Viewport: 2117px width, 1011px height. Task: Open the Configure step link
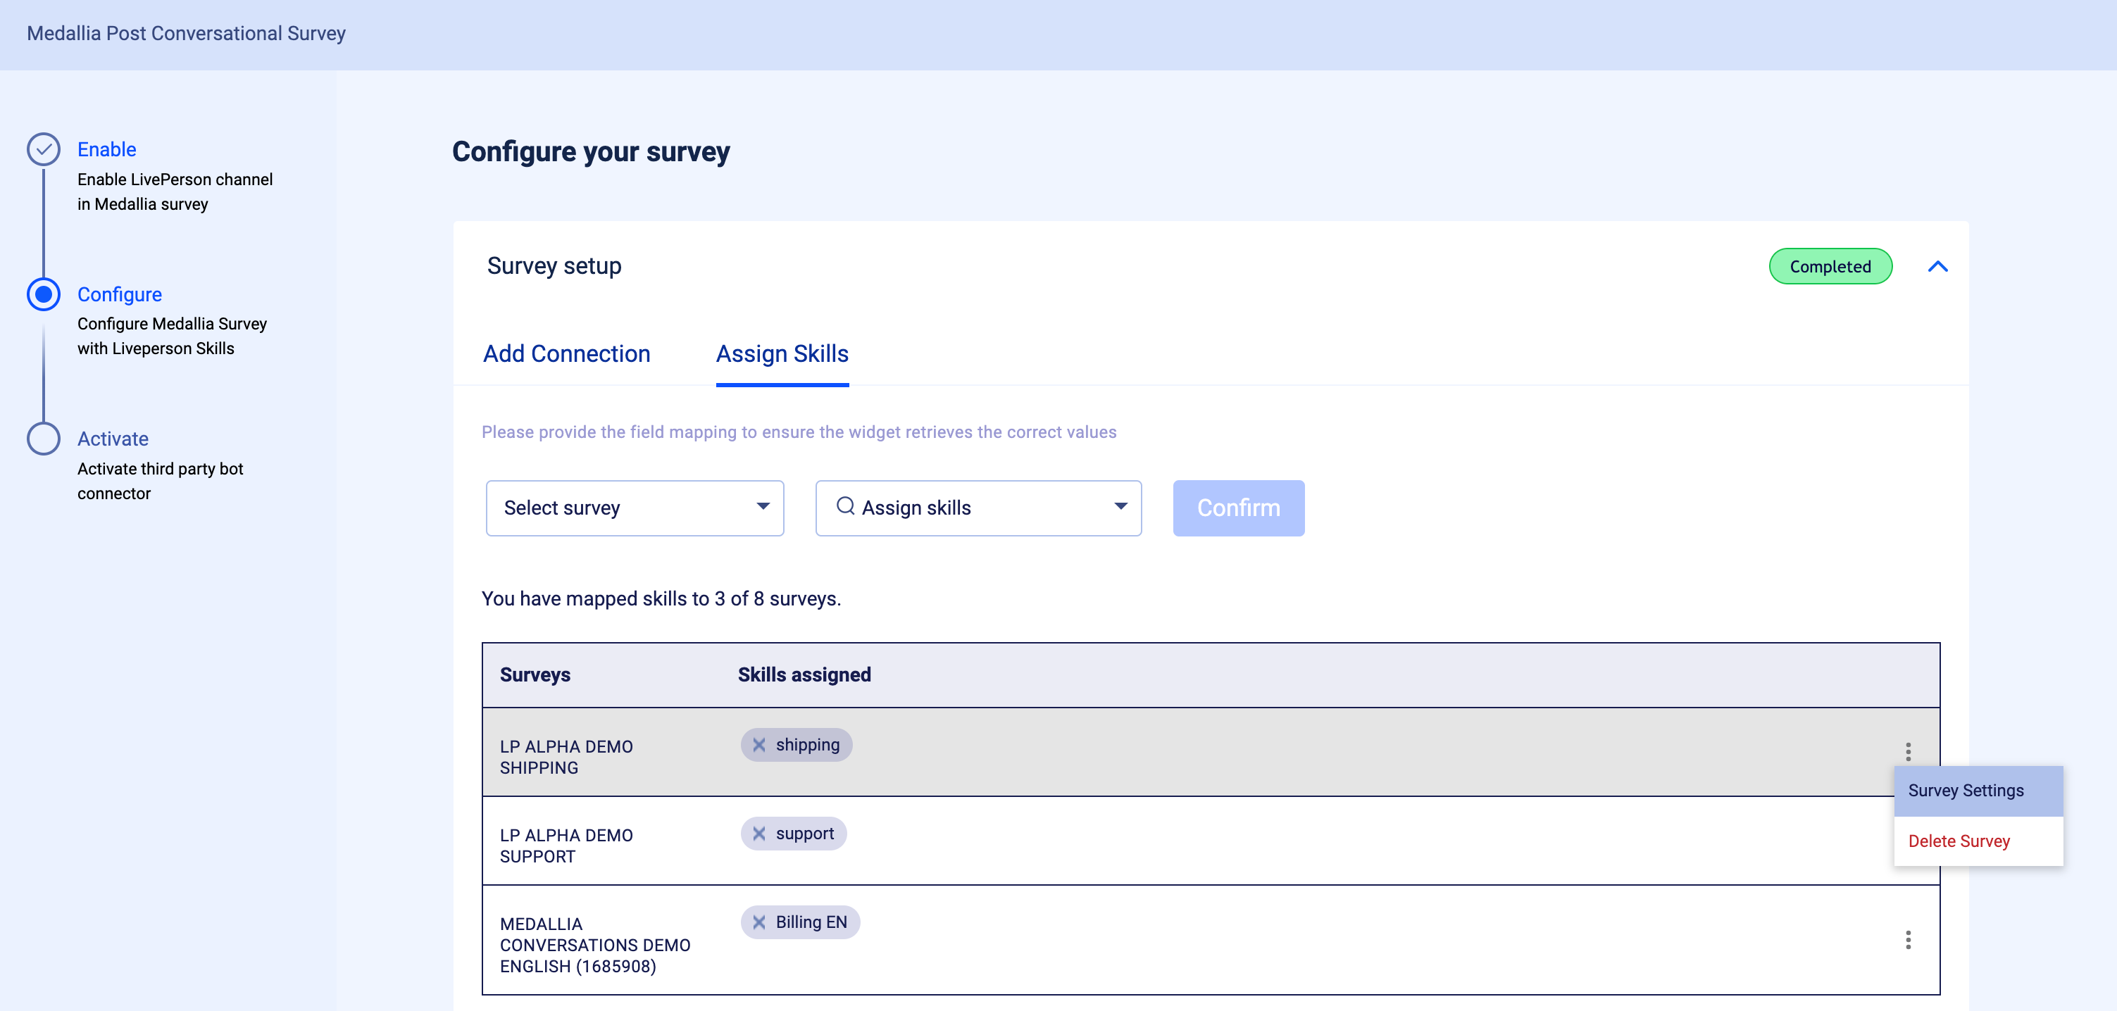click(119, 294)
